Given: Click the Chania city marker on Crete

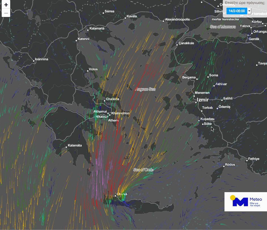Looking at the screenshot, I should pos(116,195).
